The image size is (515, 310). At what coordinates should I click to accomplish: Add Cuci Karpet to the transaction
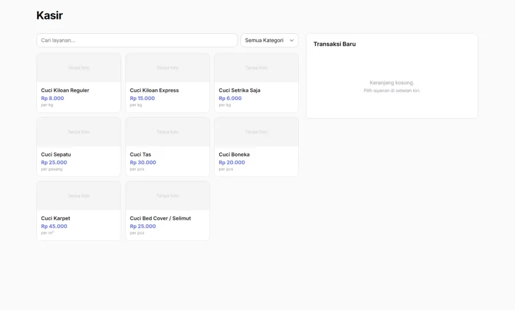(78, 211)
